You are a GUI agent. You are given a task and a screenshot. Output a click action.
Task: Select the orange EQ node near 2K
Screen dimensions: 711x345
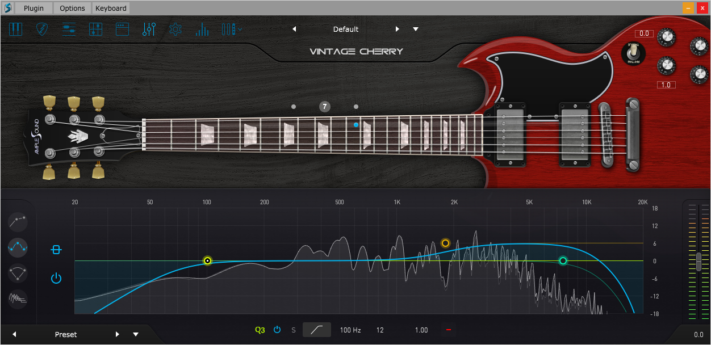pyautogui.click(x=445, y=243)
